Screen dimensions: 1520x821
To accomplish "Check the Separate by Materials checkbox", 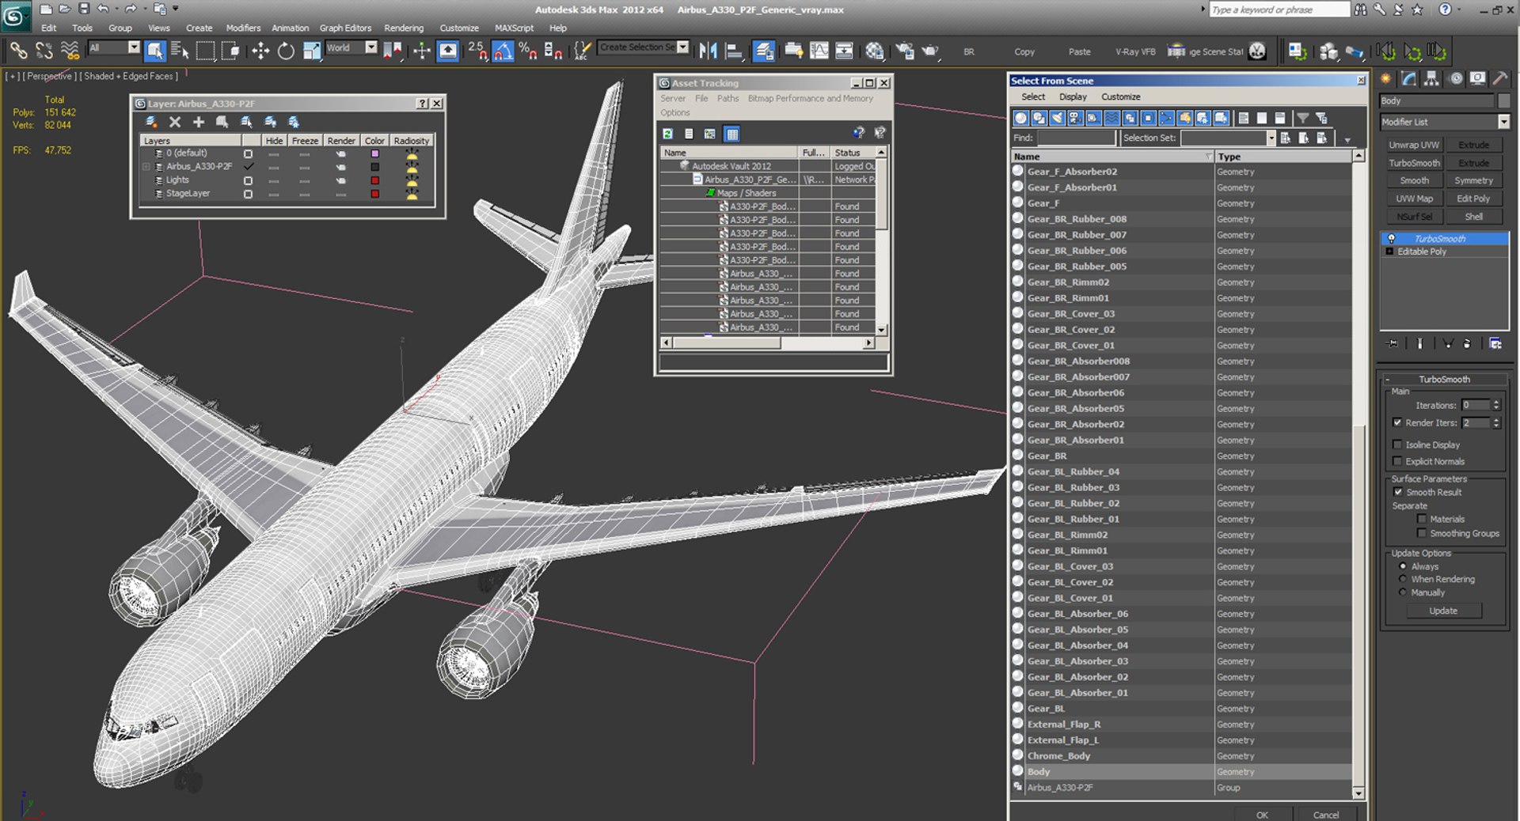I will coord(1422,519).
